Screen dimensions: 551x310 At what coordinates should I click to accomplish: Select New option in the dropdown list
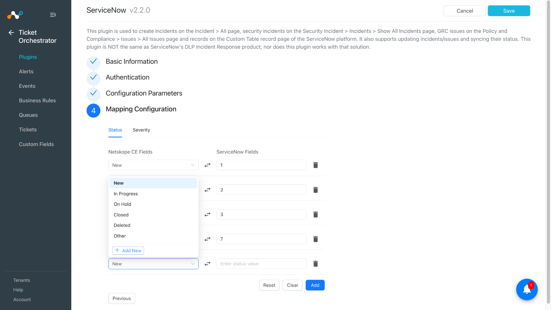point(153,183)
